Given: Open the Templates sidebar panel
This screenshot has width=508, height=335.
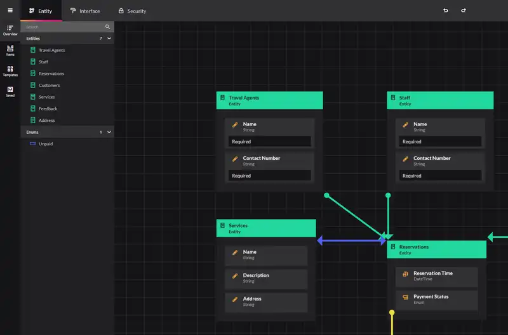Looking at the screenshot, I should click(10, 71).
